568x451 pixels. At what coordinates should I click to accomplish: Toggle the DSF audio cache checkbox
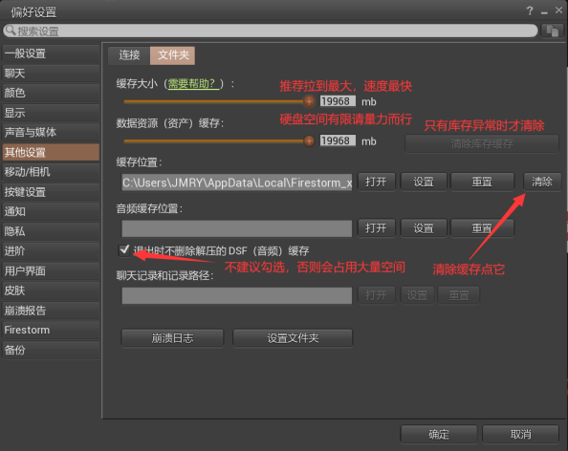pyautogui.click(x=124, y=249)
